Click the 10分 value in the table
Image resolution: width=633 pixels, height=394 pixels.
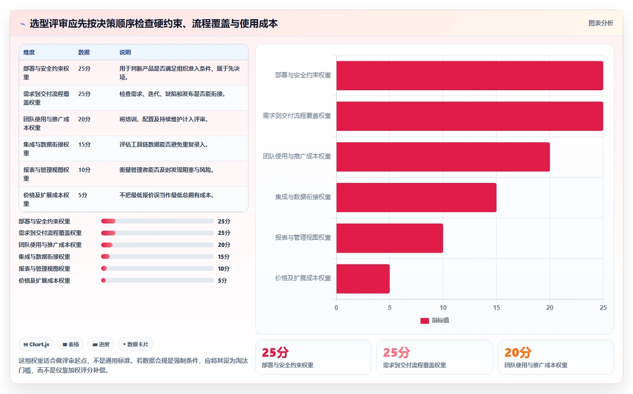[x=84, y=170]
